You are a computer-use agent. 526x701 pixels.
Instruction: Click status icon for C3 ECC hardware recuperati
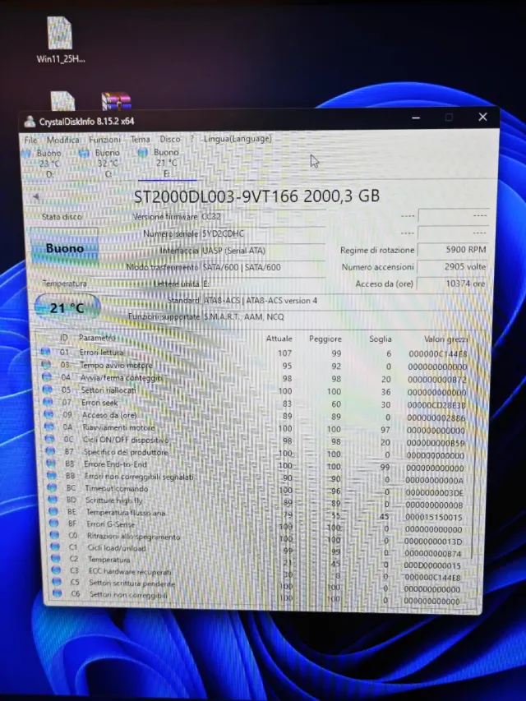[x=56, y=570]
